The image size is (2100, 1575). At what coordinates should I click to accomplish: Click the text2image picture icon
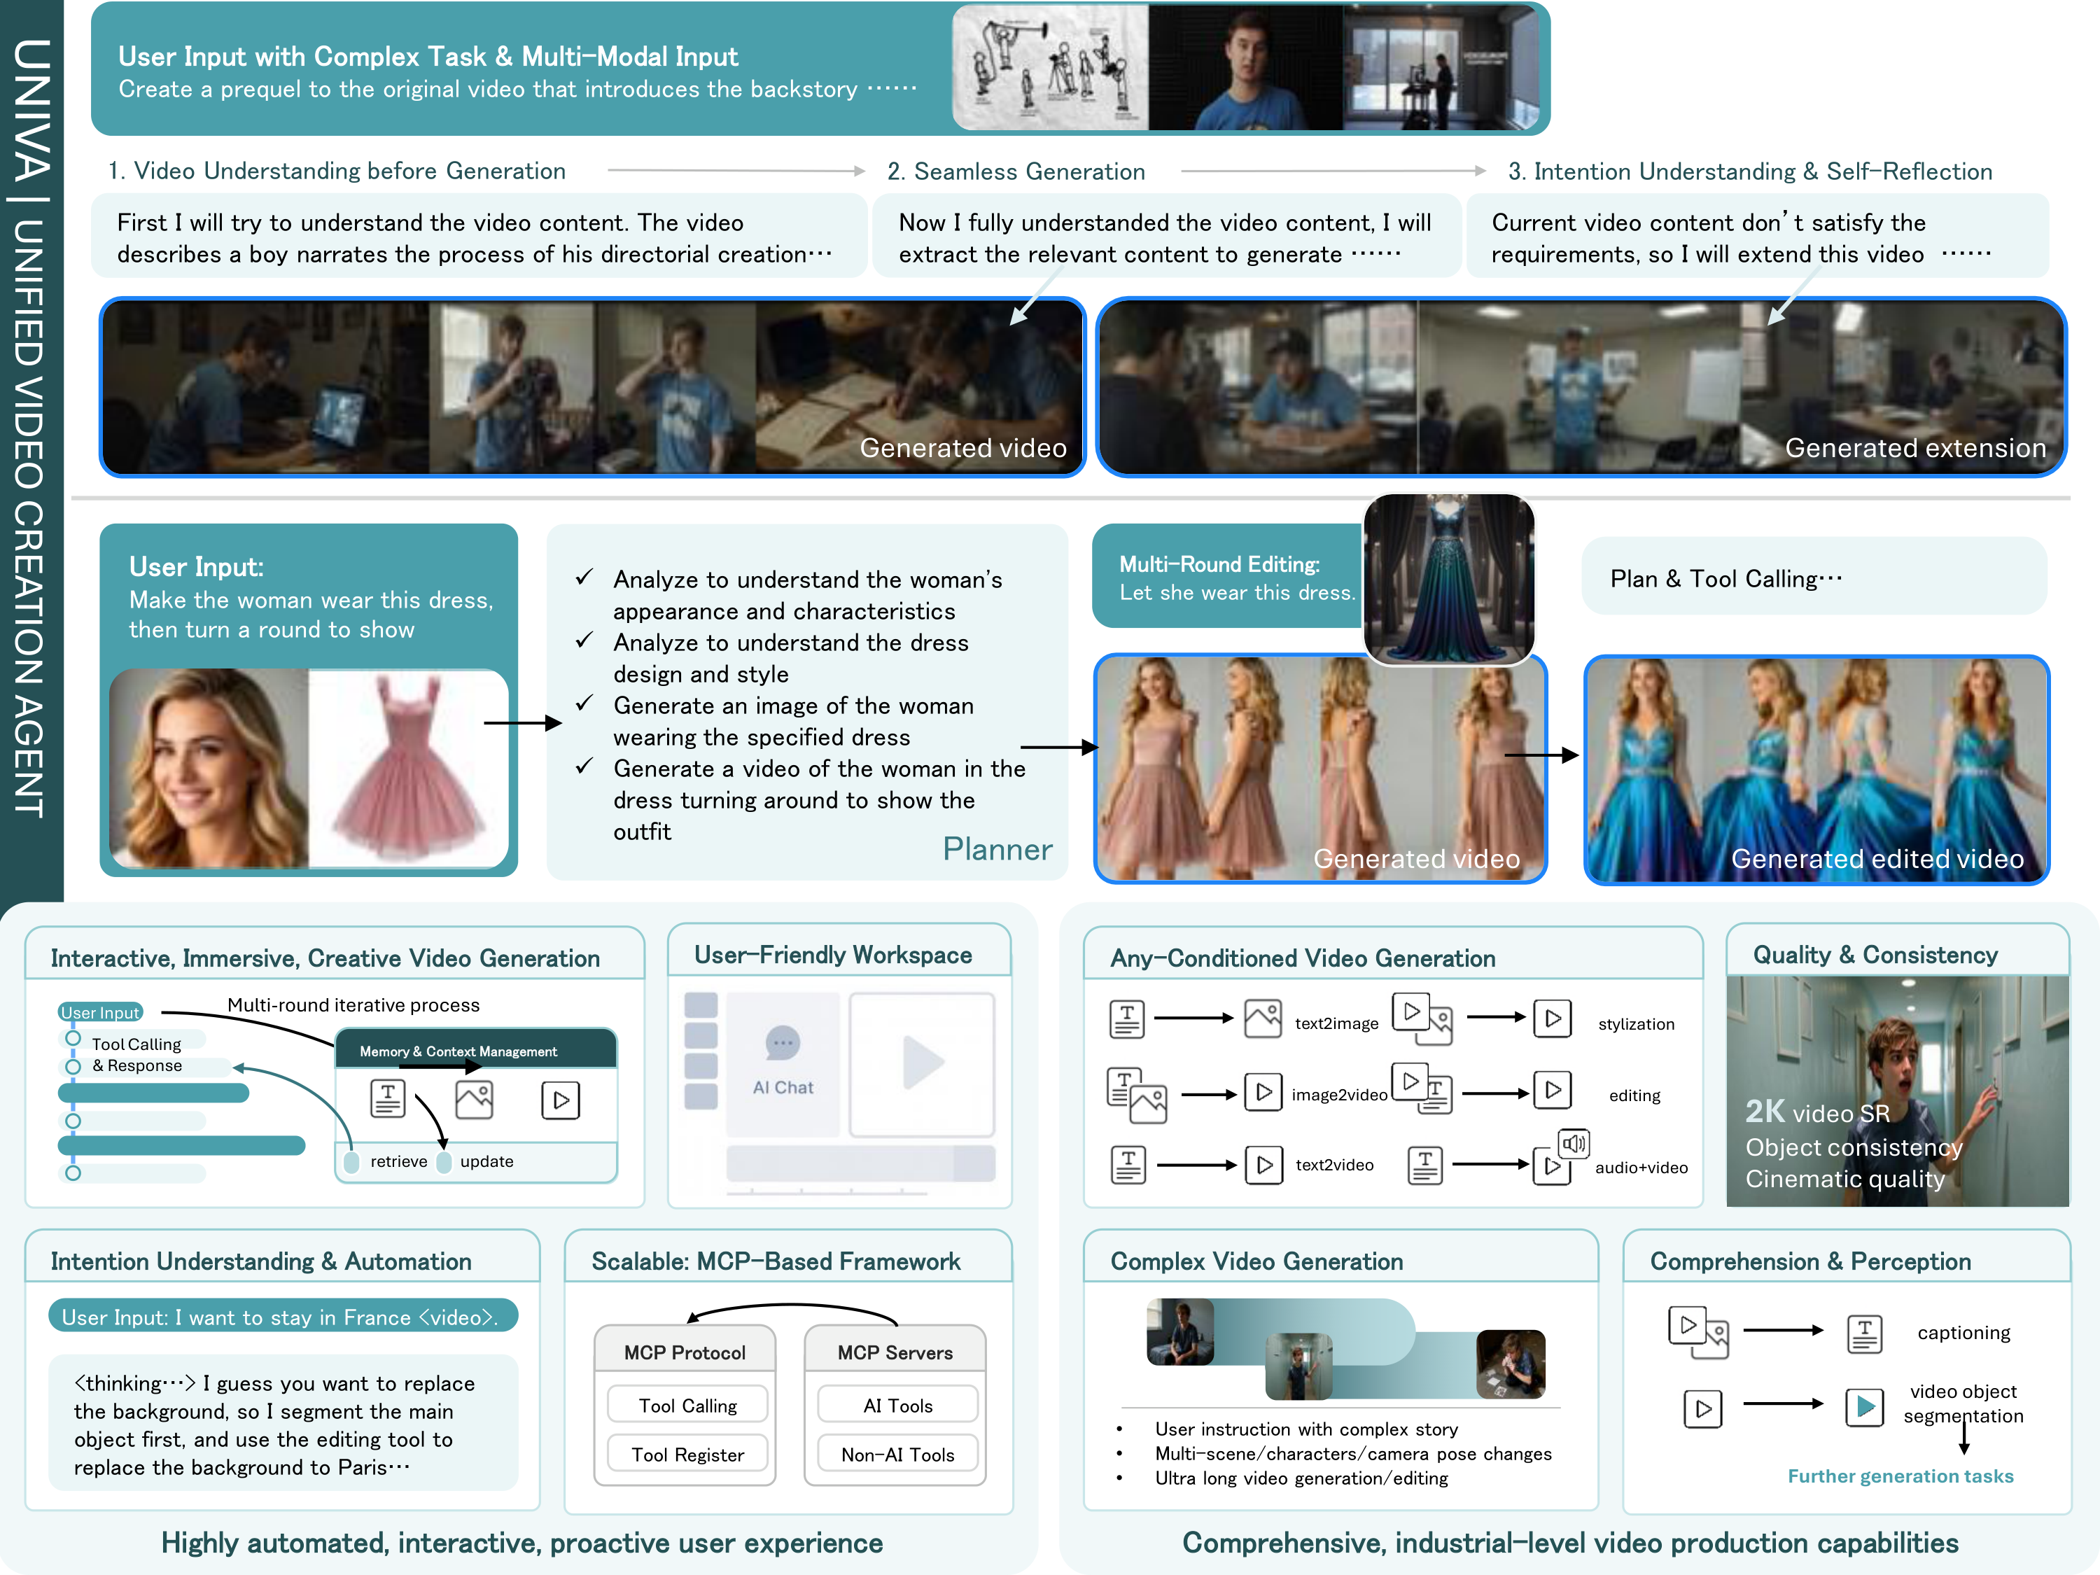tap(1263, 1018)
